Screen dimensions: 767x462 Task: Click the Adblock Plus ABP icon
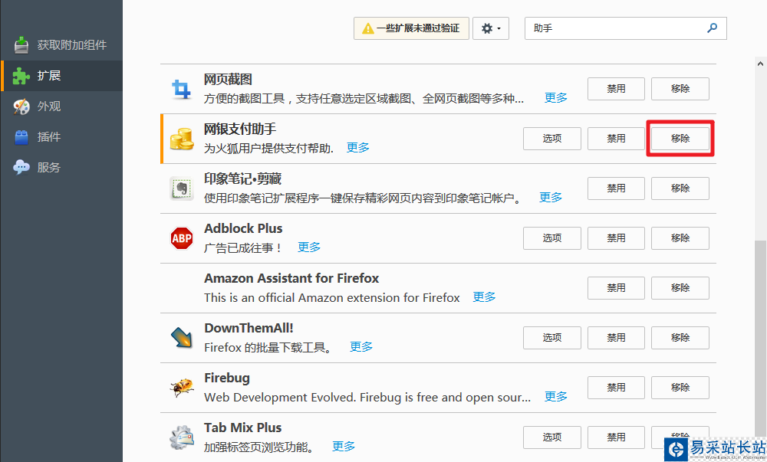[182, 238]
